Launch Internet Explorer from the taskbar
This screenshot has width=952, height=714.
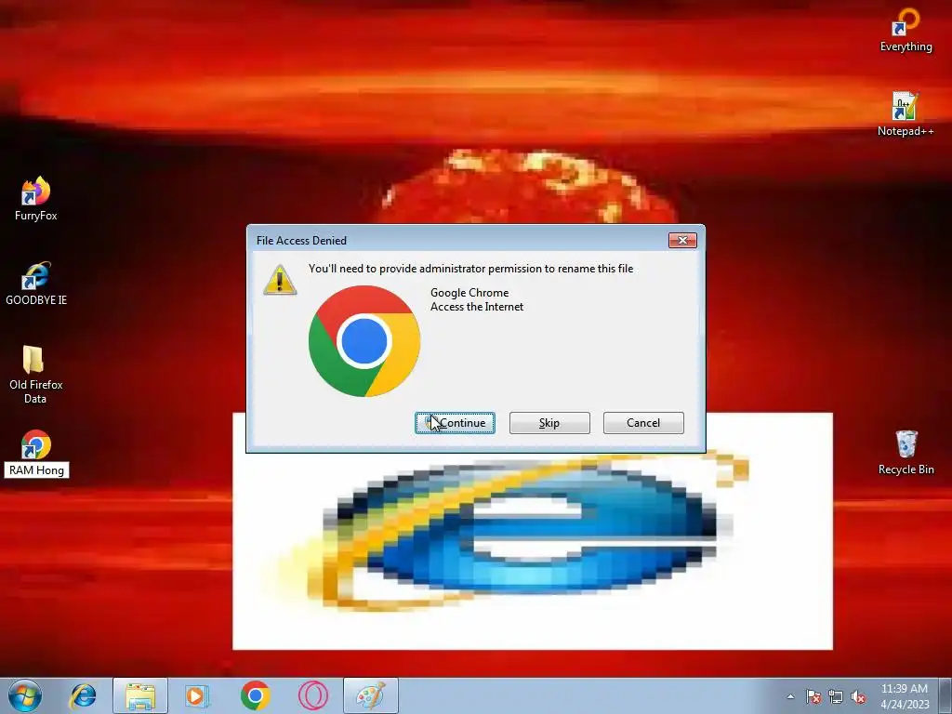83,695
